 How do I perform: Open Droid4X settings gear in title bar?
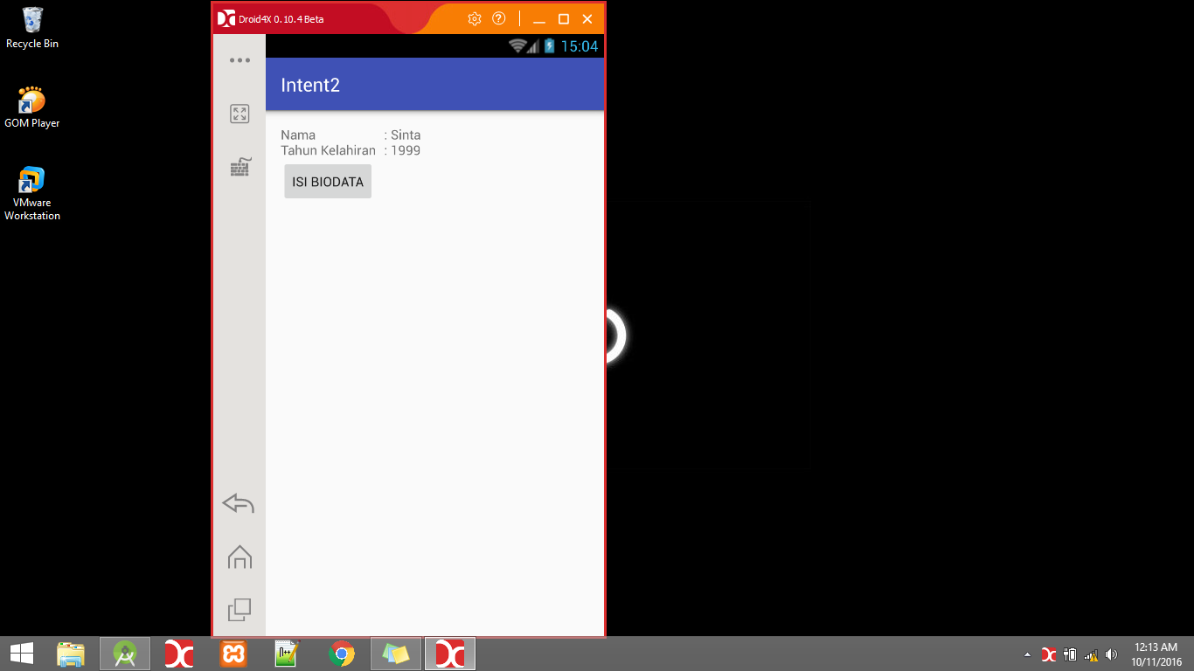[475, 18]
